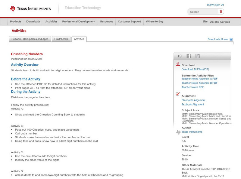Select the Software, OS Updates and Apps tab
Screen dimensions: 241x179
click(x=30, y=39)
